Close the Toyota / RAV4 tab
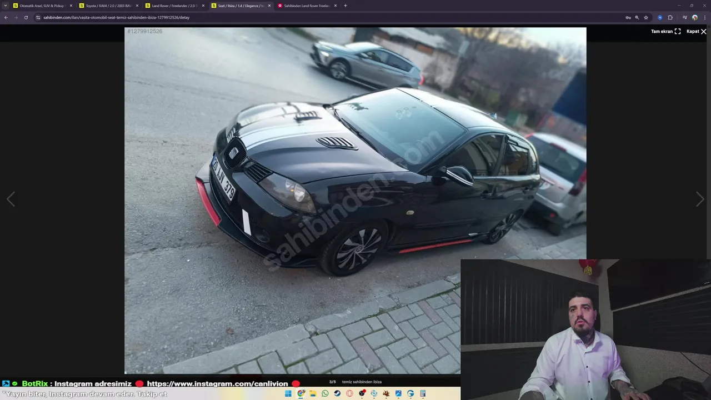711x400 pixels. click(x=137, y=6)
